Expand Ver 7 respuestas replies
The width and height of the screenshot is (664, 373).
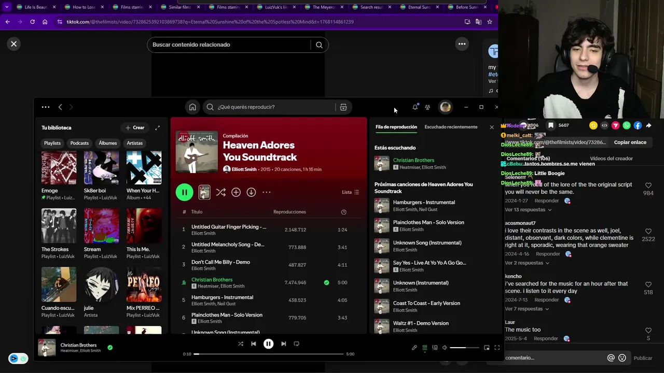click(x=527, y=309)
